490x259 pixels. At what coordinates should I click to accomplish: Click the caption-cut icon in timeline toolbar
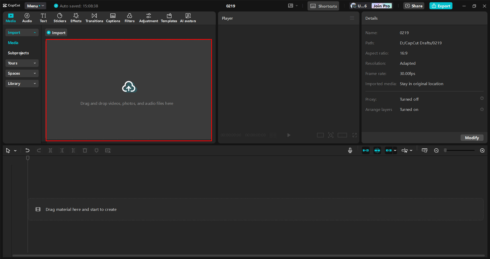(x=108, y=150)
